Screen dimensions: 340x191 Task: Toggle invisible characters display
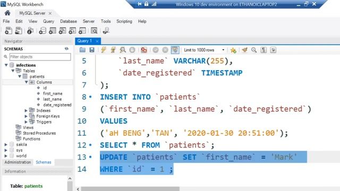point(263,50)
